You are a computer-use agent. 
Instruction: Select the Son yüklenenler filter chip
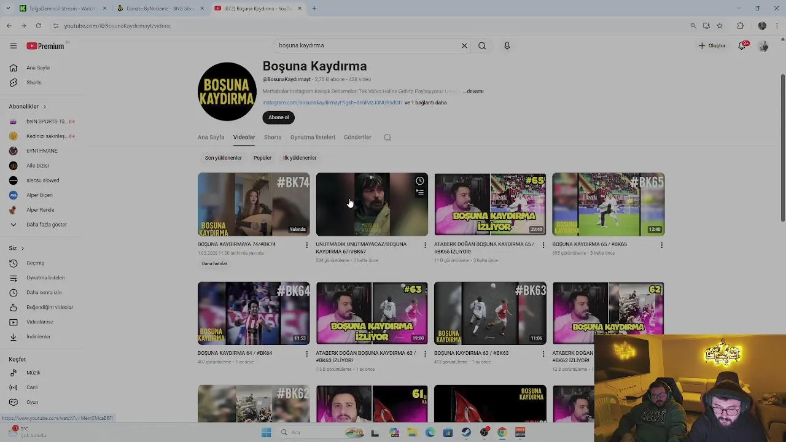coord(223,158)
